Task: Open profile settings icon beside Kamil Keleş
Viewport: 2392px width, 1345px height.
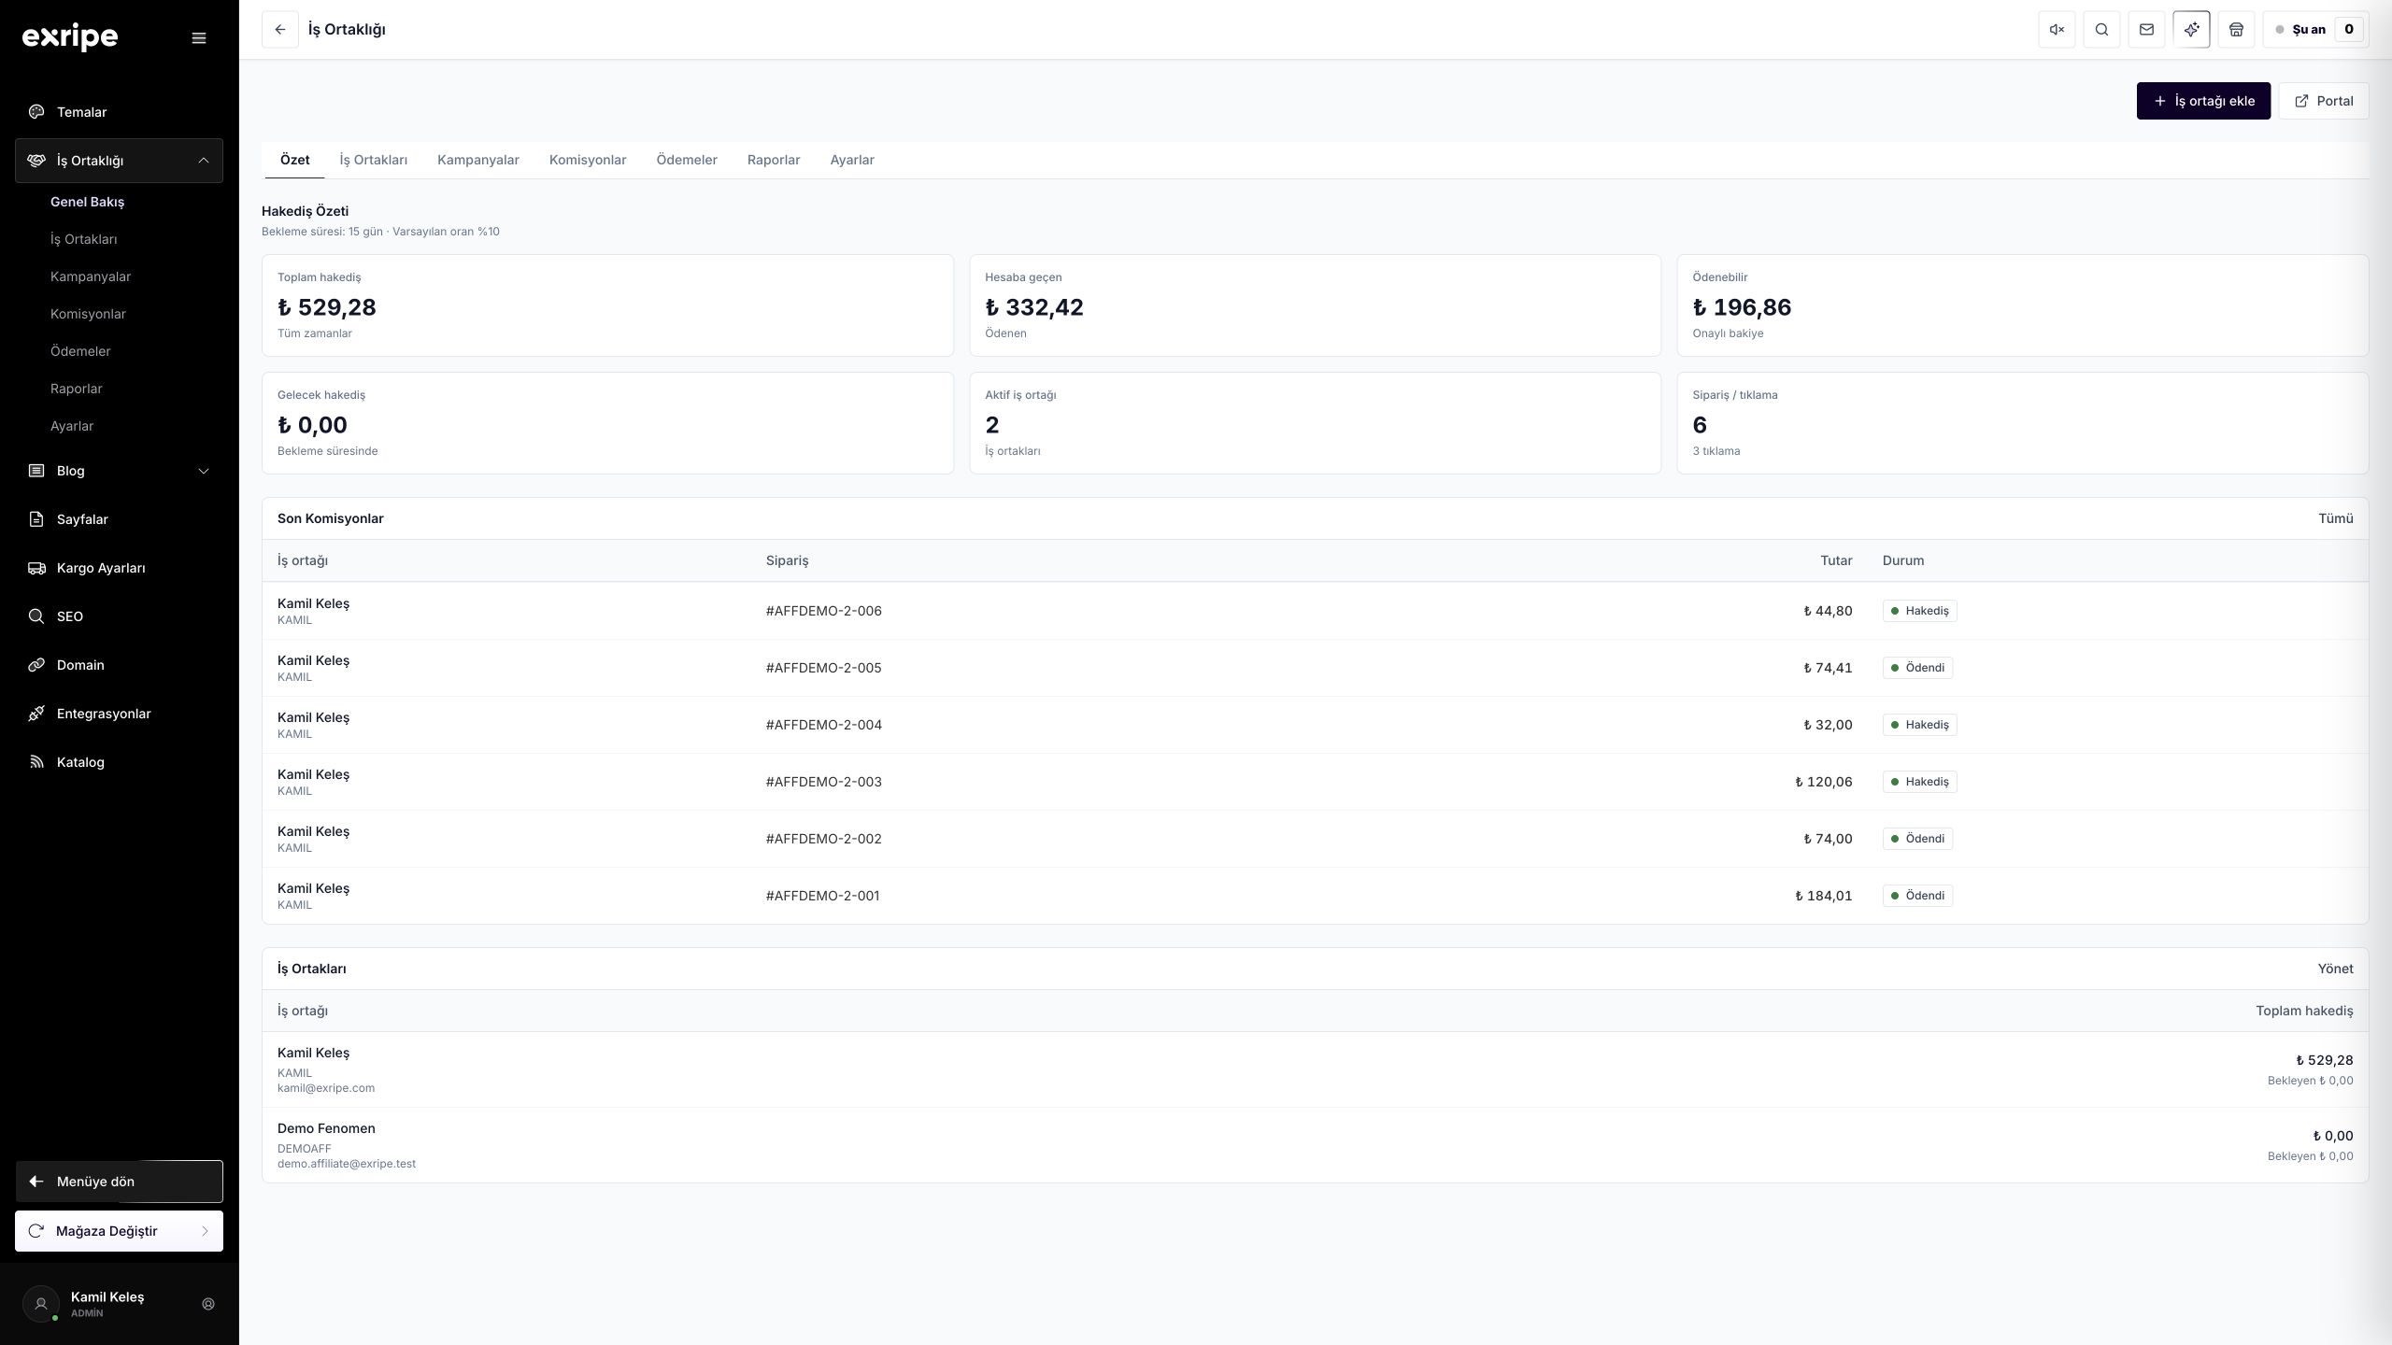Action: (x=208, y=1304)
